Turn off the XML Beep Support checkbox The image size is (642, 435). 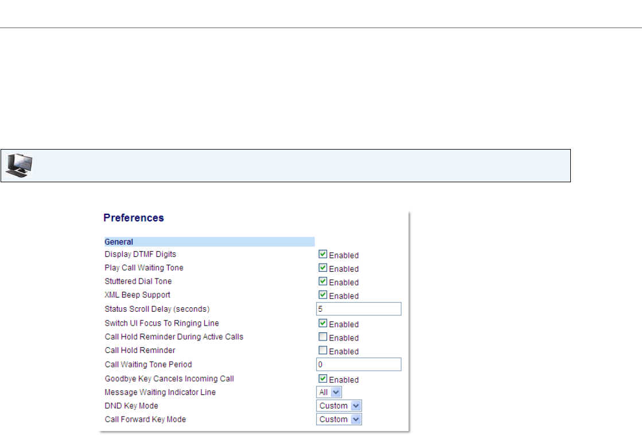pyautogui.click(x=323, y=296)
